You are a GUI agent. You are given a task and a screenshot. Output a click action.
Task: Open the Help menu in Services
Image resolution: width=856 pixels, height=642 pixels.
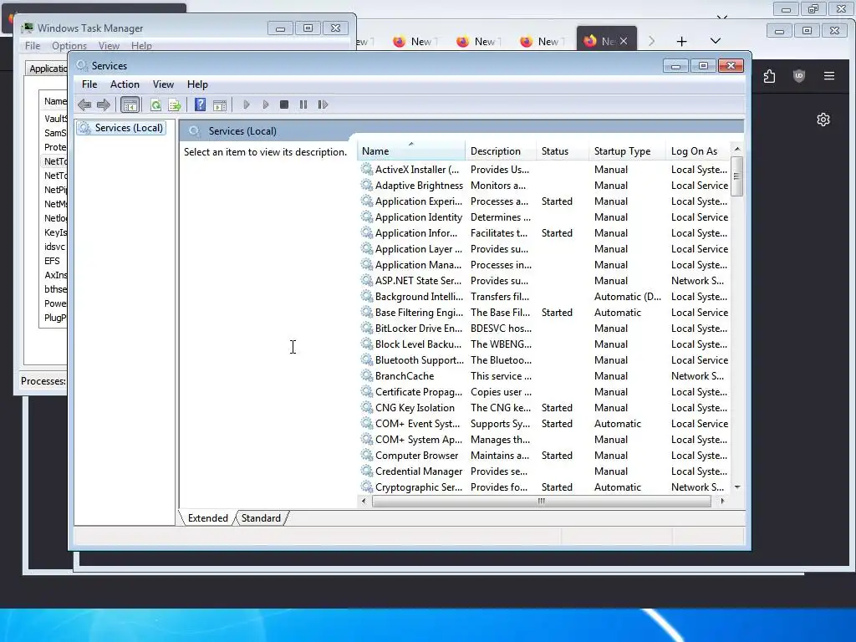[197, 84]
